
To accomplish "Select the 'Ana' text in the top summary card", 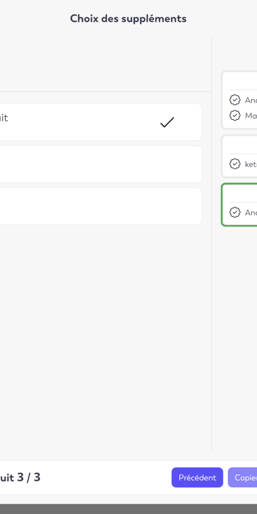I will [x=251, y=100].
